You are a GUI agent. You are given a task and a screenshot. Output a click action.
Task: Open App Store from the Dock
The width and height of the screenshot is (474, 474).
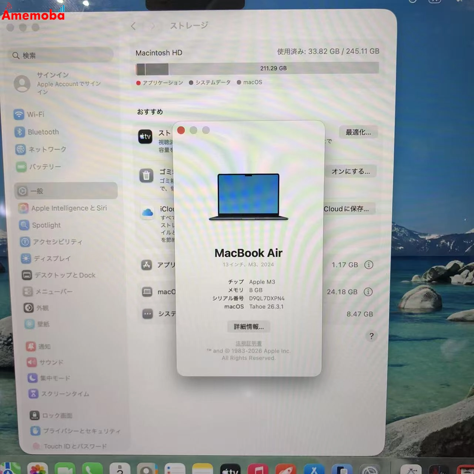point(314,469)
